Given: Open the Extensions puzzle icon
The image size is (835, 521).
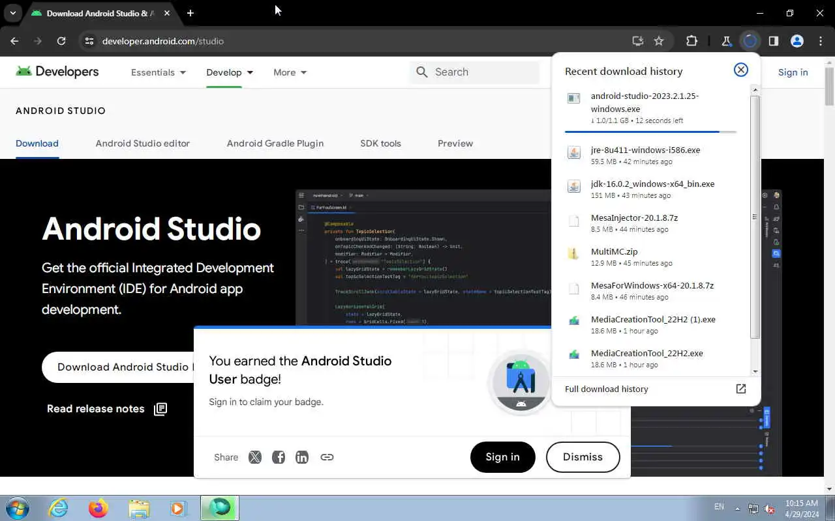Looking at the screenshot, I should coord(691,41).
